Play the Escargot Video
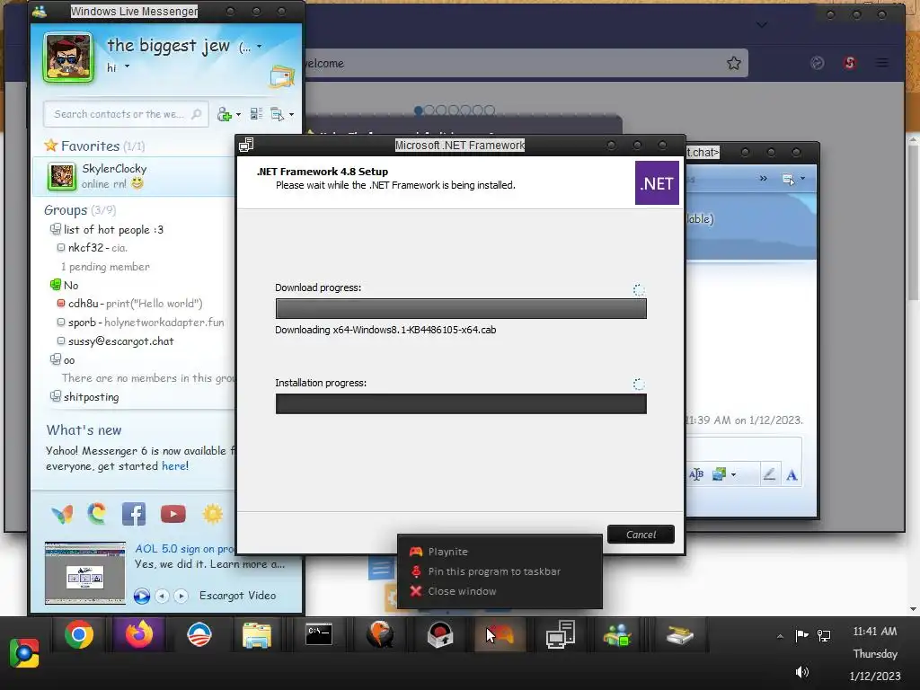Screen dimensions: 920x690 [x=141, y=596]
